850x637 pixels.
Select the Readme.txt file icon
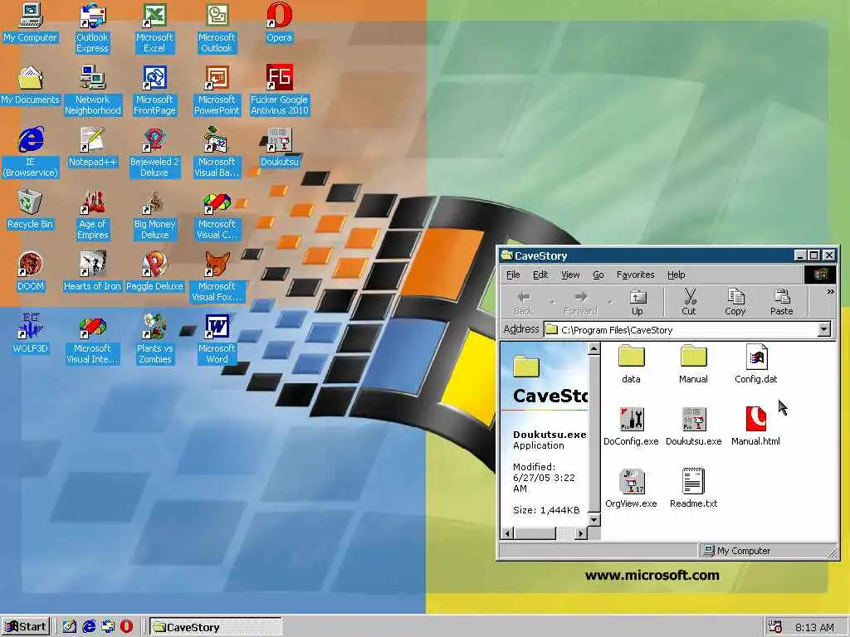(693, 489)
